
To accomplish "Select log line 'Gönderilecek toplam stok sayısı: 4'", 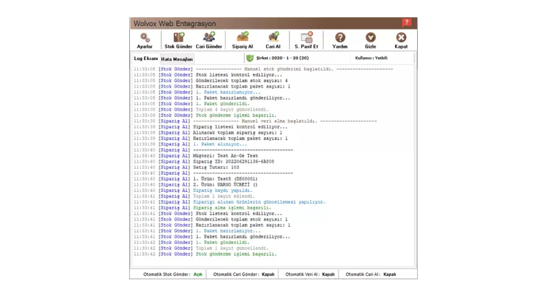I will pos(211,81).
